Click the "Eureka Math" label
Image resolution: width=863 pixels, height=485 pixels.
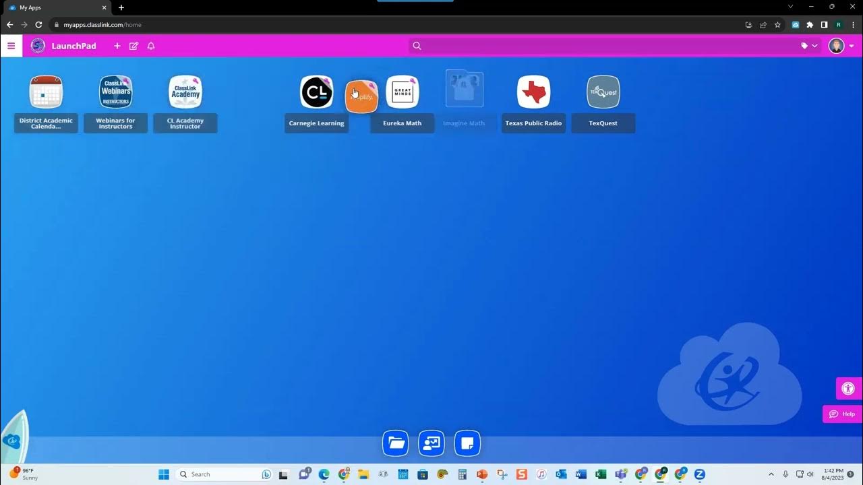click(403, 123)
